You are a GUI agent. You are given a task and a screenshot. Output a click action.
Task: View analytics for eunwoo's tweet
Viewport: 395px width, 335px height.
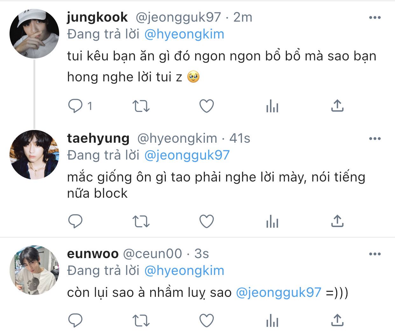pos(272,320)
